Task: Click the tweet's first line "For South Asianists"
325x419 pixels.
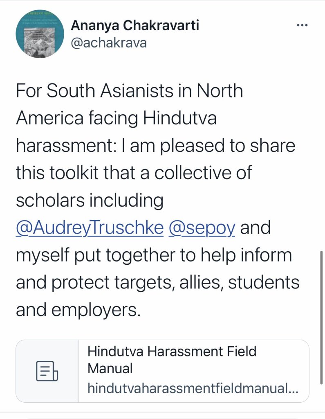Action: click(x=129, y=91)
